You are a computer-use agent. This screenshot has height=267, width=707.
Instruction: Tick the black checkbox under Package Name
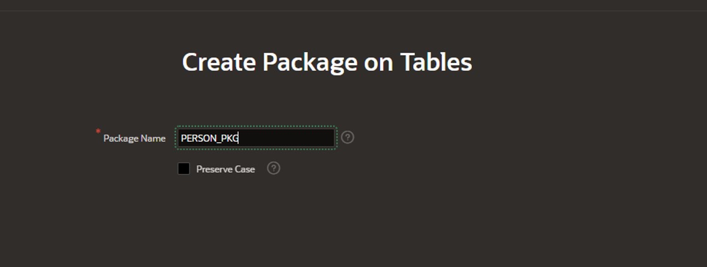(183, 169)
